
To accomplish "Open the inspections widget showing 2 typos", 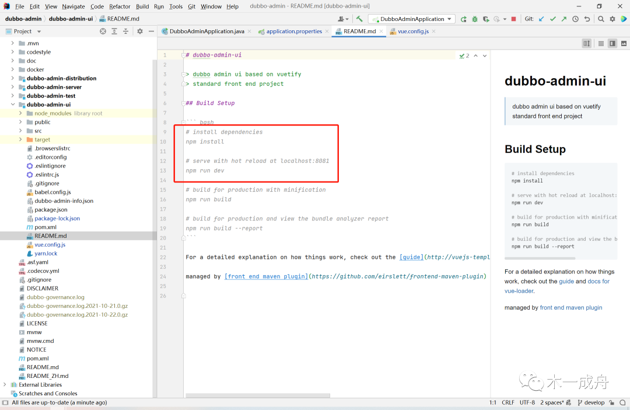I will (x=464, y=56).
